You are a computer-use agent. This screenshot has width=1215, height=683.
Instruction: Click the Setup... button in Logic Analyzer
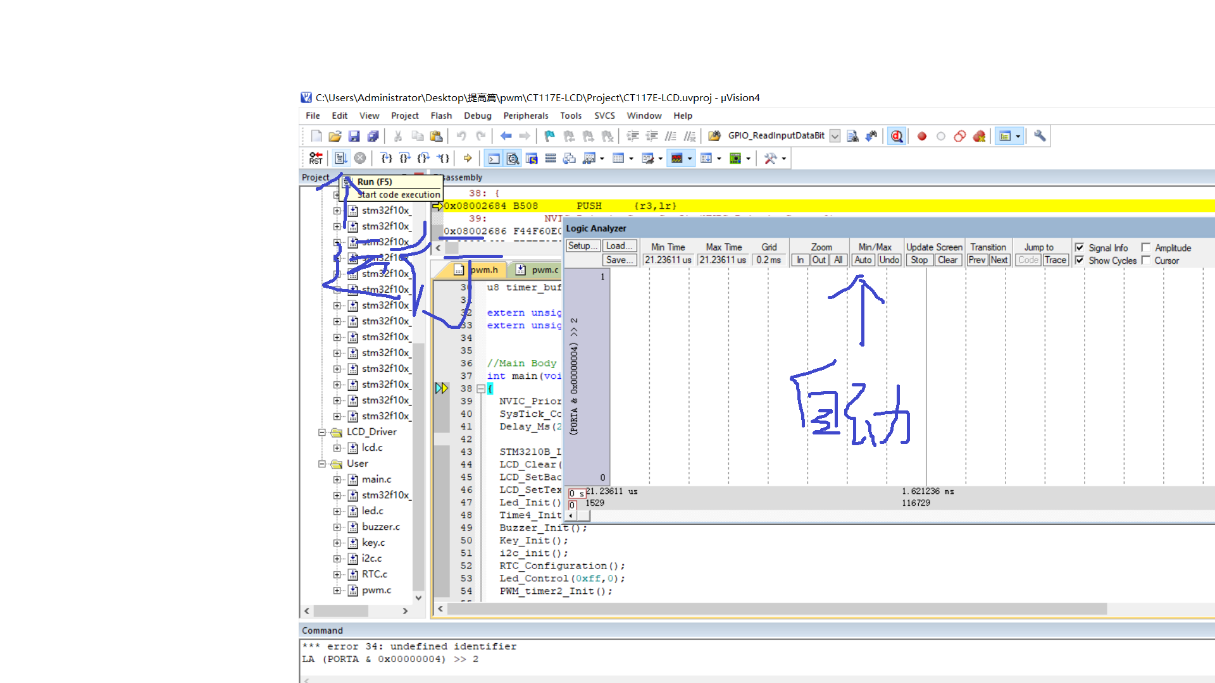(x=582, y=246)
